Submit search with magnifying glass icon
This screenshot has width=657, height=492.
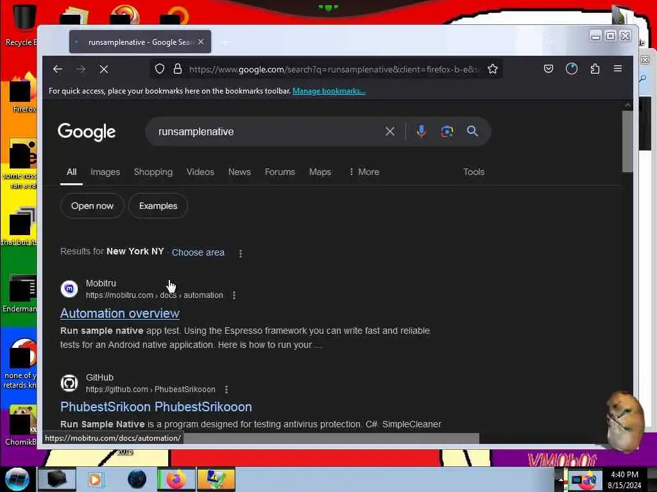point(472,131)
